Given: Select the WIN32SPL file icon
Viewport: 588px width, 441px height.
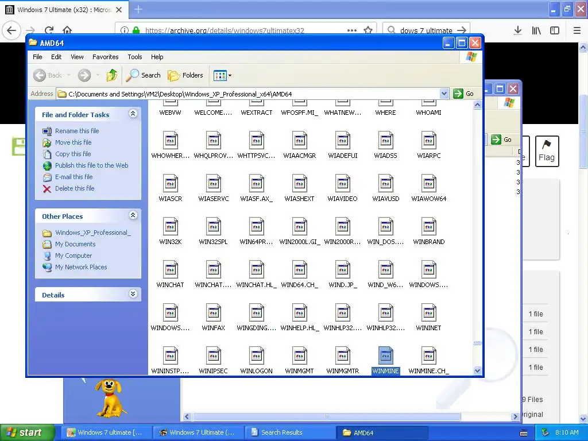Looking at the screenshot, I should pyautogui.click(x=214, y=226).
